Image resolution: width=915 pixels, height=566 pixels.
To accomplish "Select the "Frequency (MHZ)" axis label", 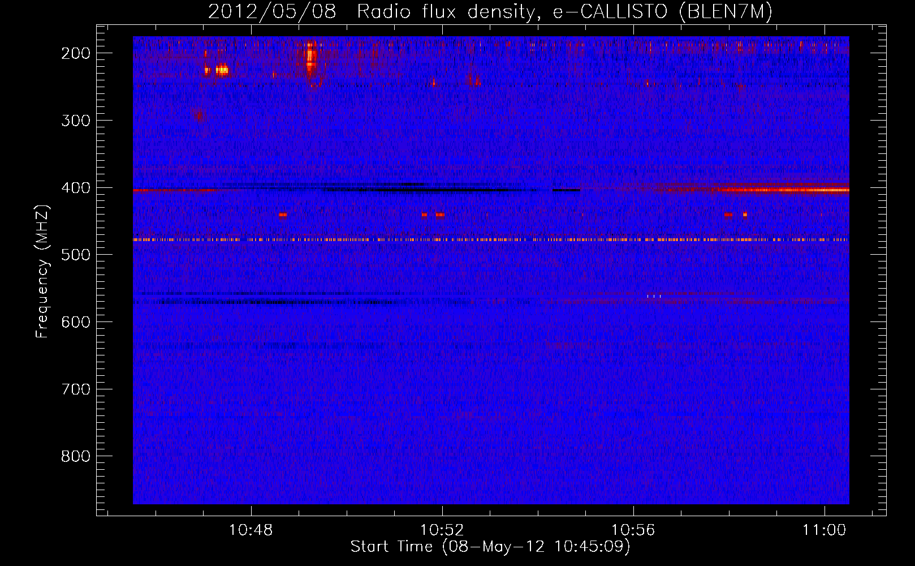I will tap(42, 271).
